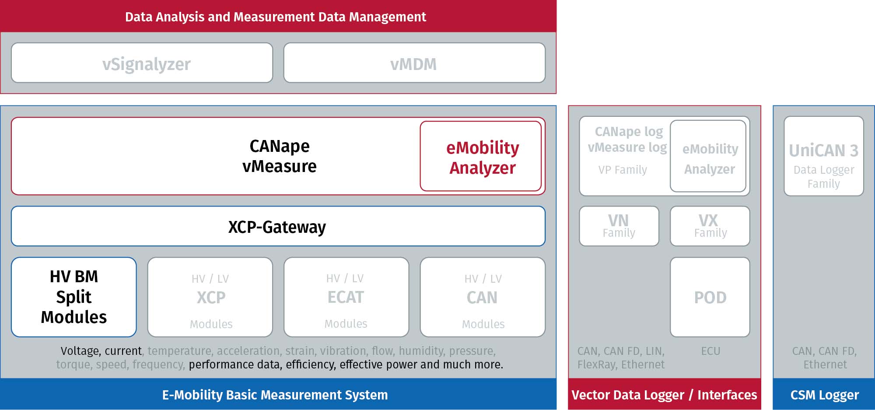Click the HV BM Split Modules box

(x=73, y=297)
